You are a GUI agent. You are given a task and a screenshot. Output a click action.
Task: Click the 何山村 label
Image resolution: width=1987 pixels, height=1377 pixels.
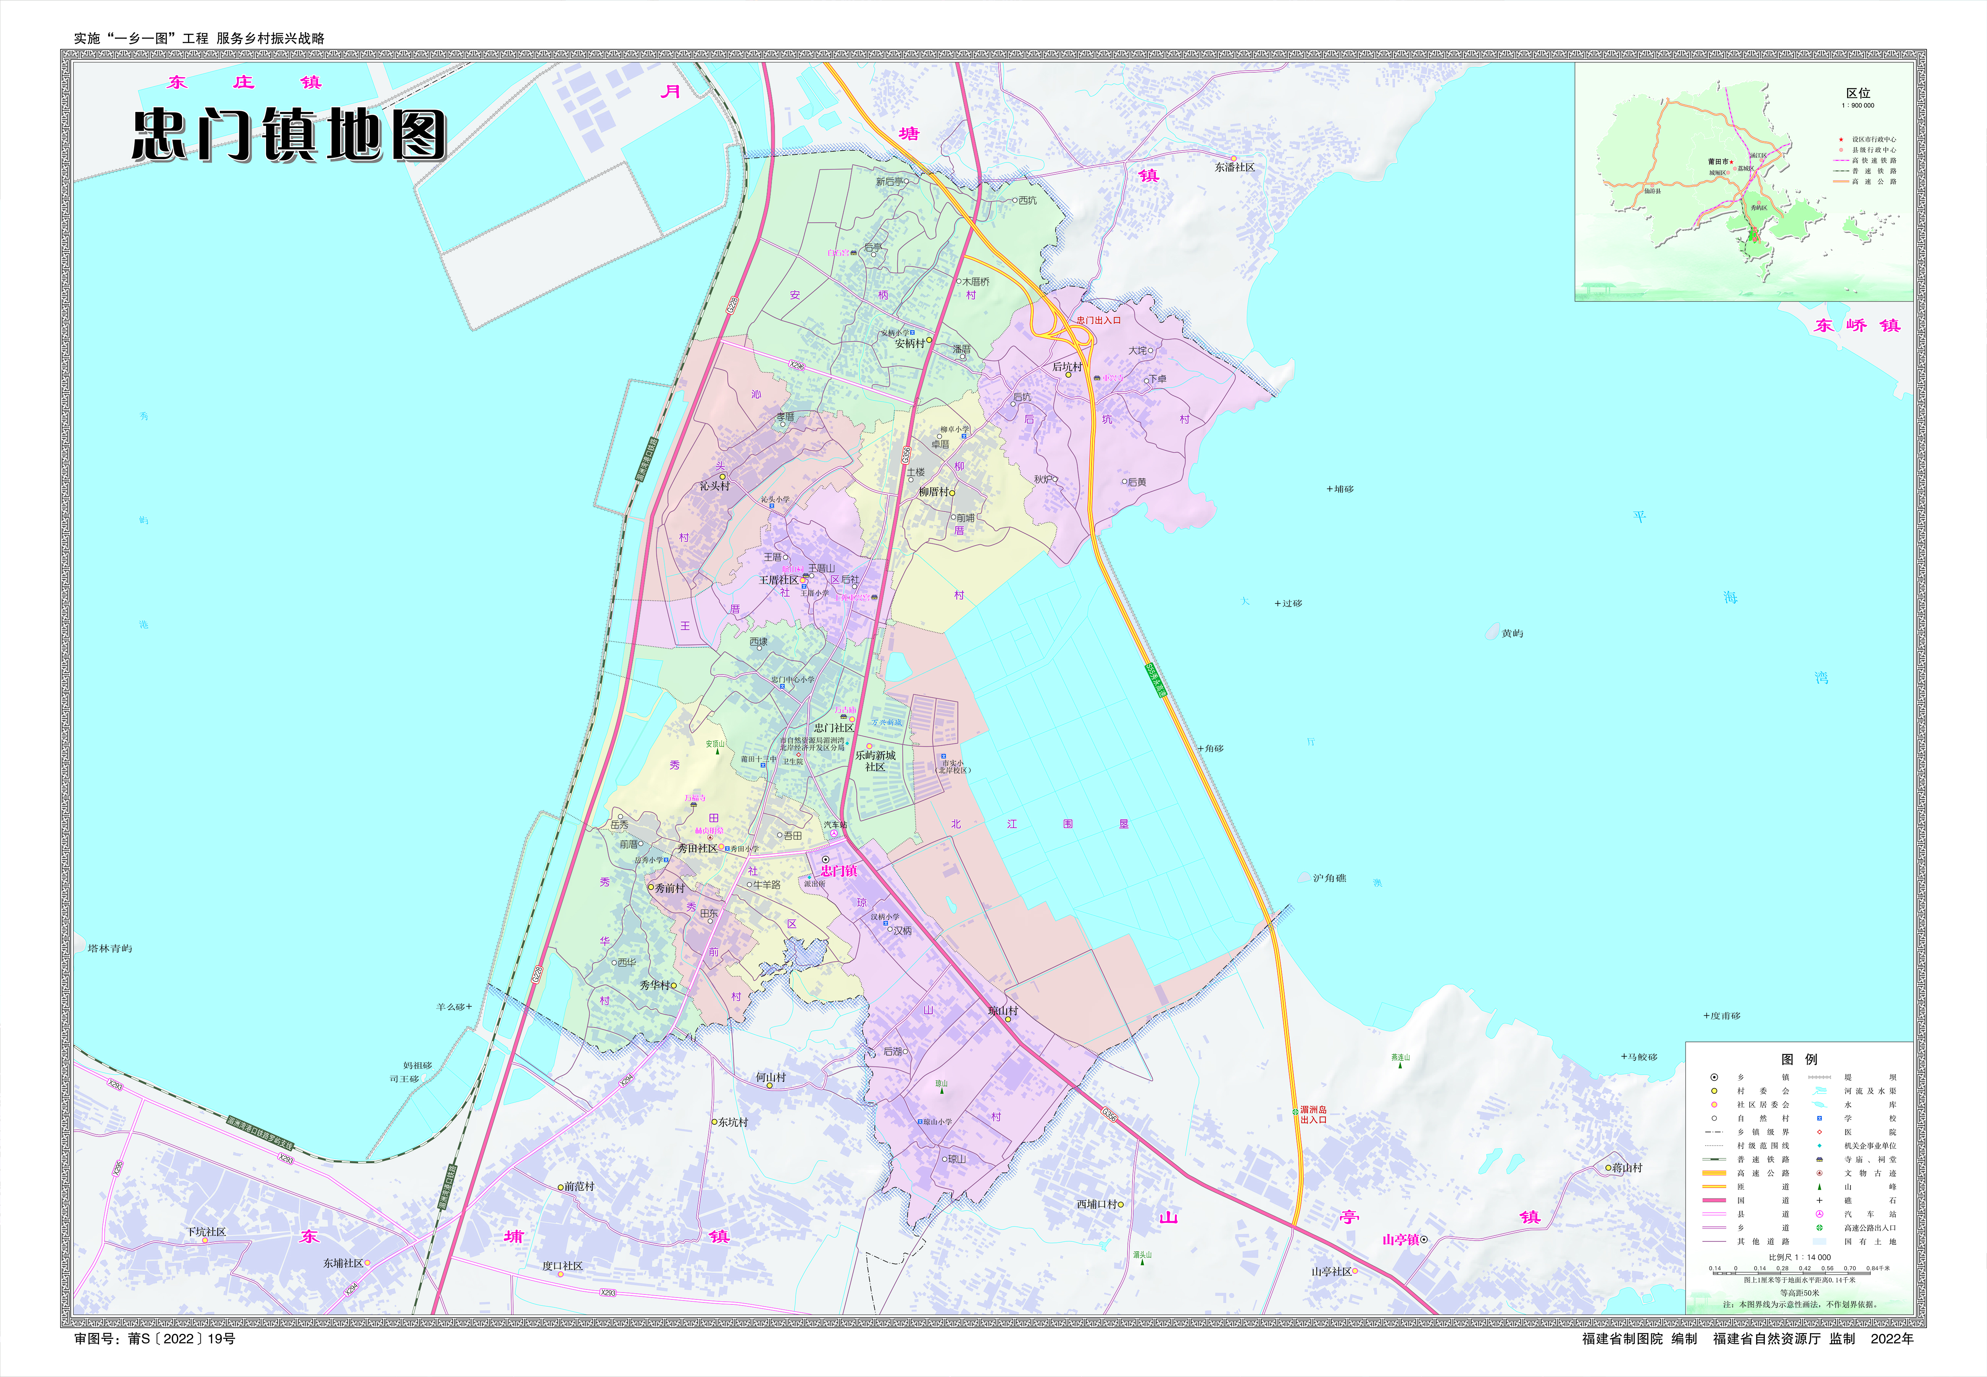point(771,1078)
